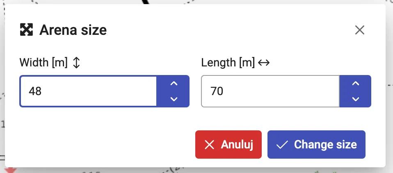Screen dimensions: 393x173
Task: Decrease the Width value with down chevron
Action: (174, 99)
